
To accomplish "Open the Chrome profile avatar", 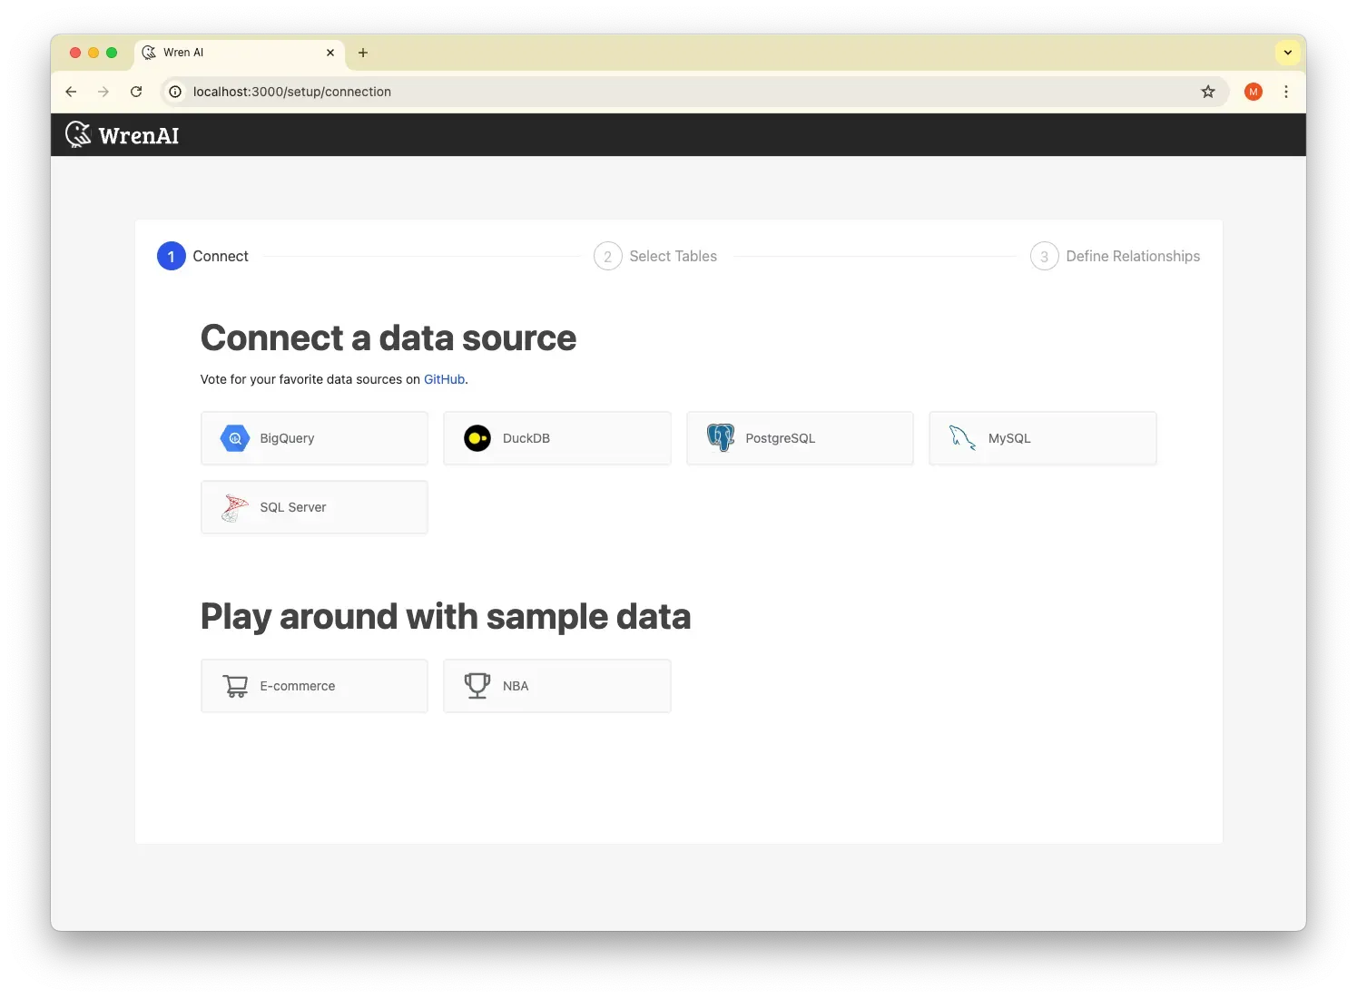I will click(1254, 92).
